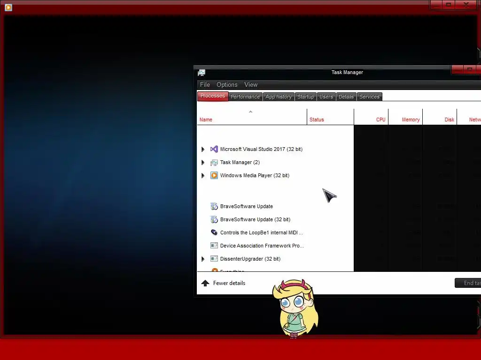
Task: Open the View menu in Task Manager
Action: tap(251, 84)
